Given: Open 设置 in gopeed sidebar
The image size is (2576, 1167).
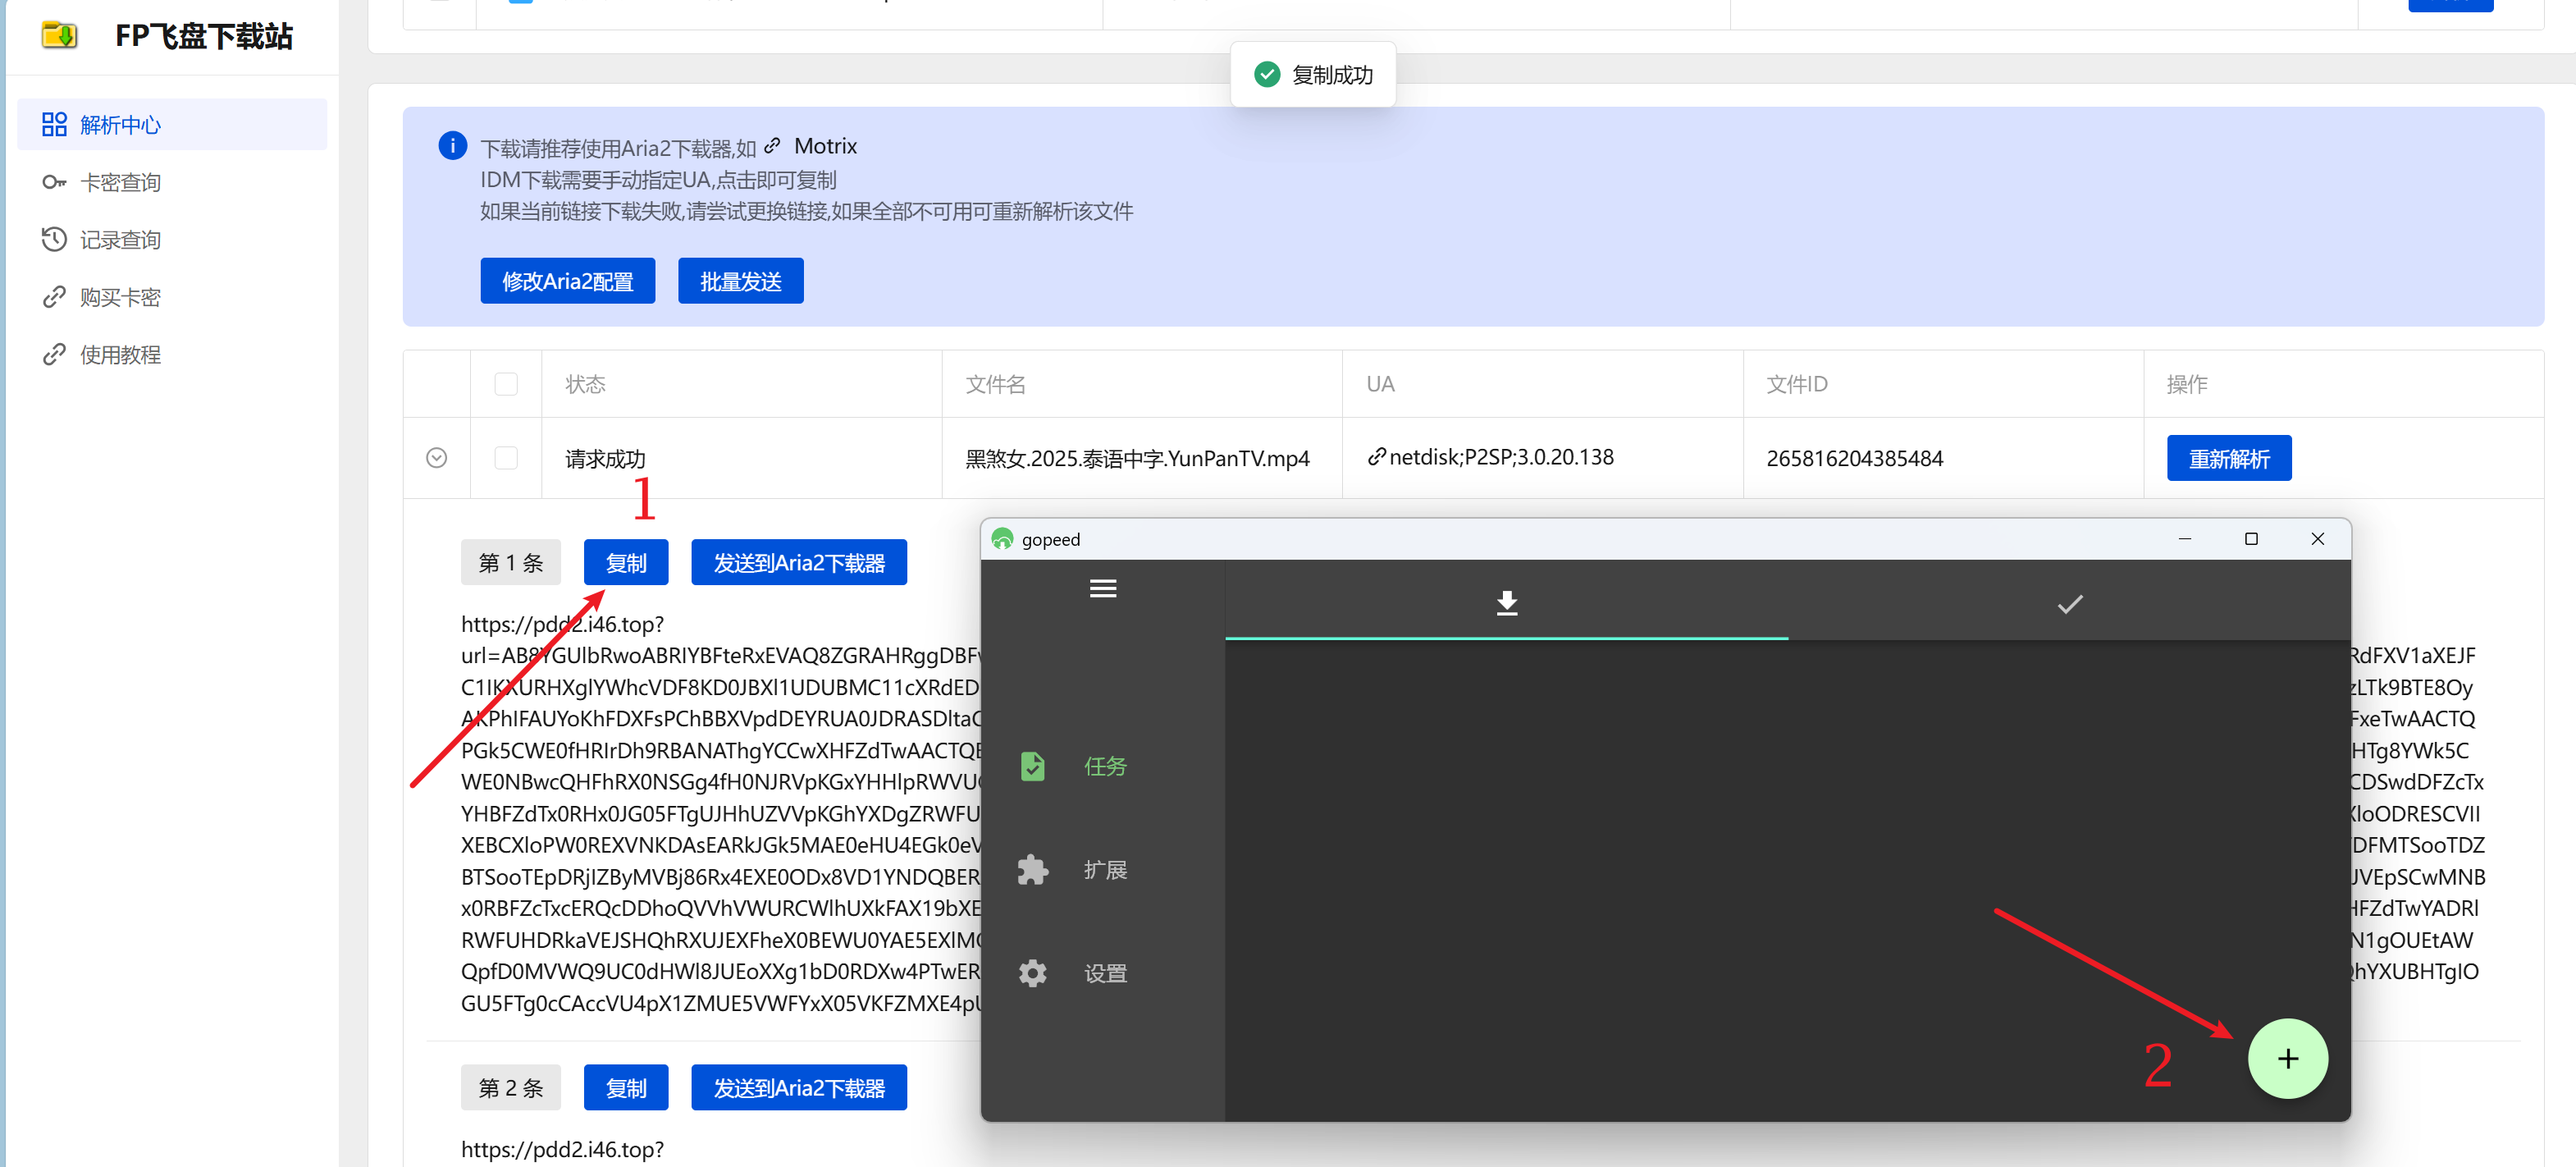Looking at the screenshot, I should [1103, 973].
